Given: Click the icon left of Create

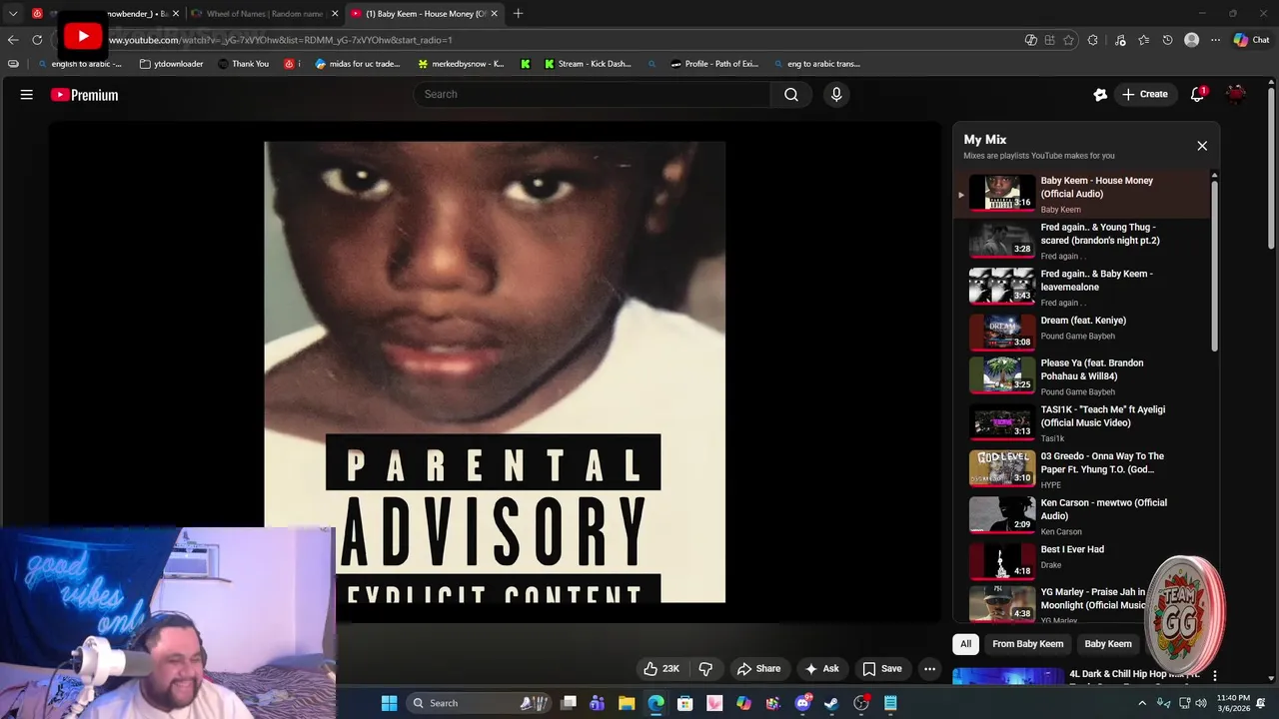Looking at the screenshot, I should (1100, 94).
